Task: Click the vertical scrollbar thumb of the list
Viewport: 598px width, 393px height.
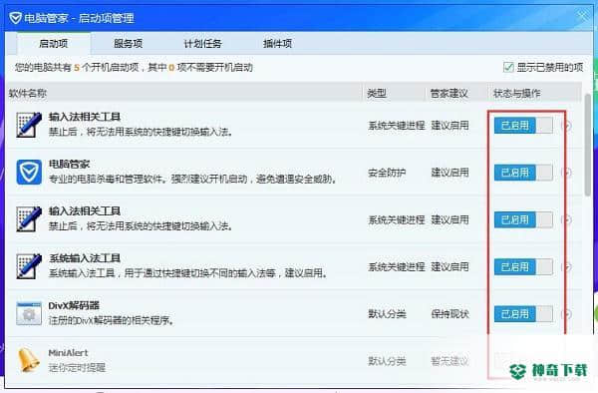Action: click(x=588, y=145)
